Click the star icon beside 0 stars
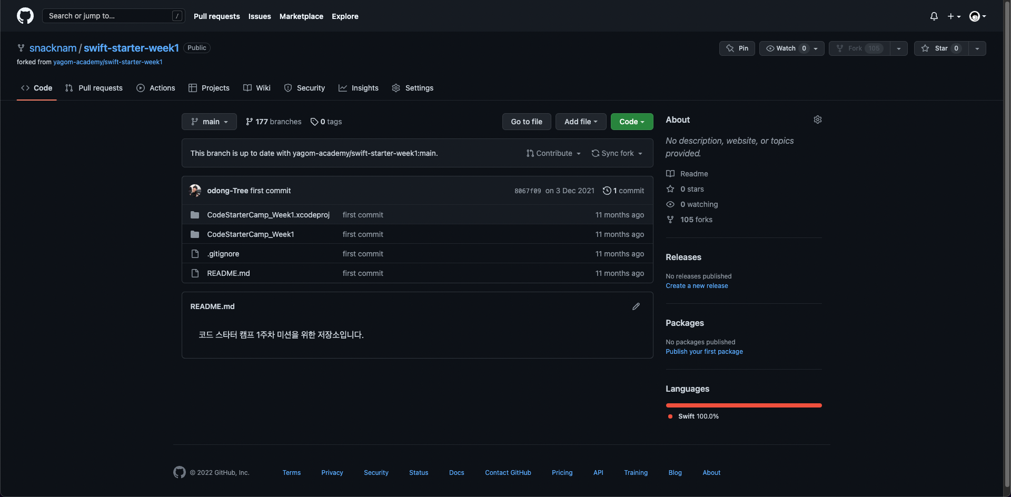The width and height of the screenshot is (1011, 497). [670, 189]
